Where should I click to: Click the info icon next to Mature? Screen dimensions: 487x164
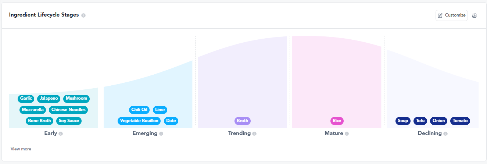347,133
